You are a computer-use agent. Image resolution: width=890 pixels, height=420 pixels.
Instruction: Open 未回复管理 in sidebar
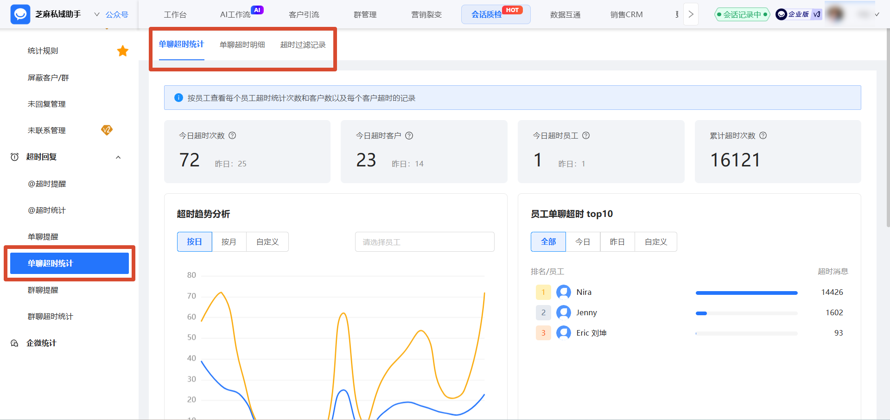pyautogui.click(x=47, y=104)
